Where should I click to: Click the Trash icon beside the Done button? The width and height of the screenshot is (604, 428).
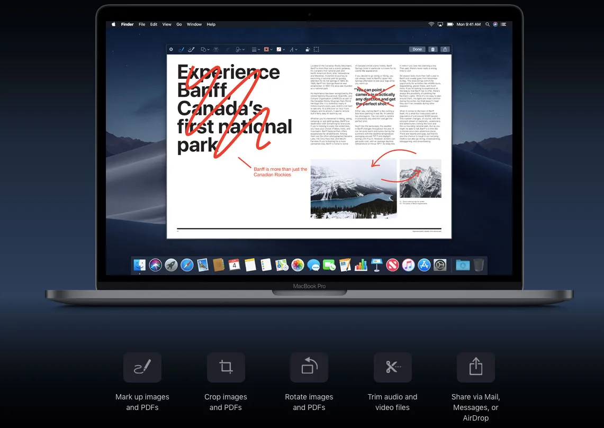[x=434, y=49]
